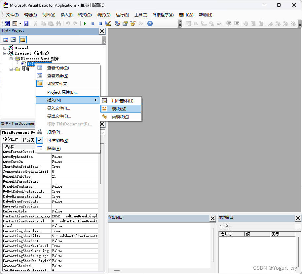Screen dimensions: 302x274
Task: Click the Save floppy disk icon
Action: 26,23
